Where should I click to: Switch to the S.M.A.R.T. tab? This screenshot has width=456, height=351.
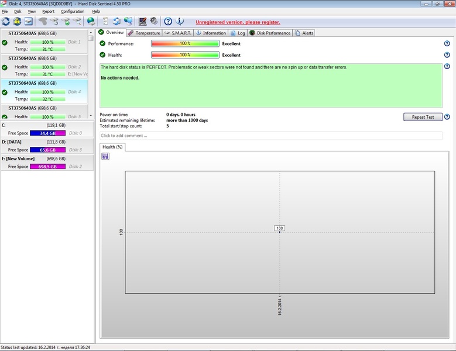[178, 33]
